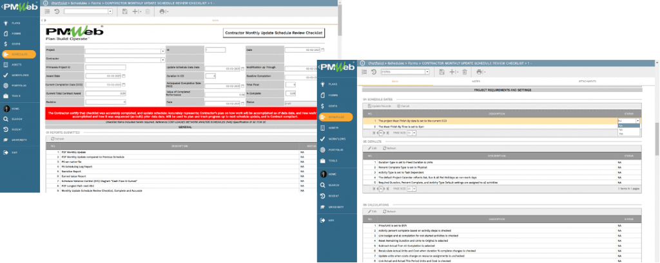Expand Project dropdown in left window
Image resolution: width=660 pixels, height=263 pixels.
point(162,51)
